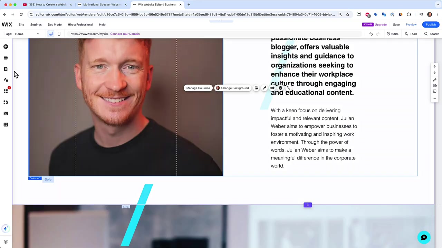Screen dimensions: 442x248
Task: Expand the Page Home dropdown
Action: 27,34
